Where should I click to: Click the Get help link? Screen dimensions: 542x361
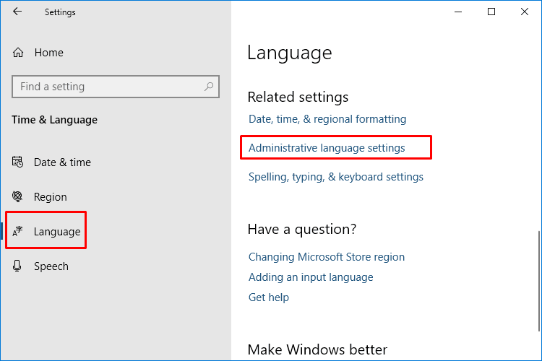(269, 297)
